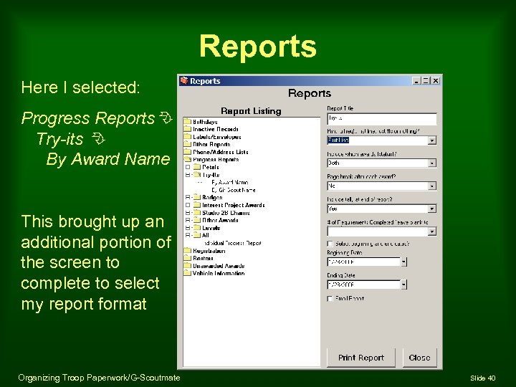Expand the All tree node
This screenshot has width=516, height=387.
[x=188, y=235]
